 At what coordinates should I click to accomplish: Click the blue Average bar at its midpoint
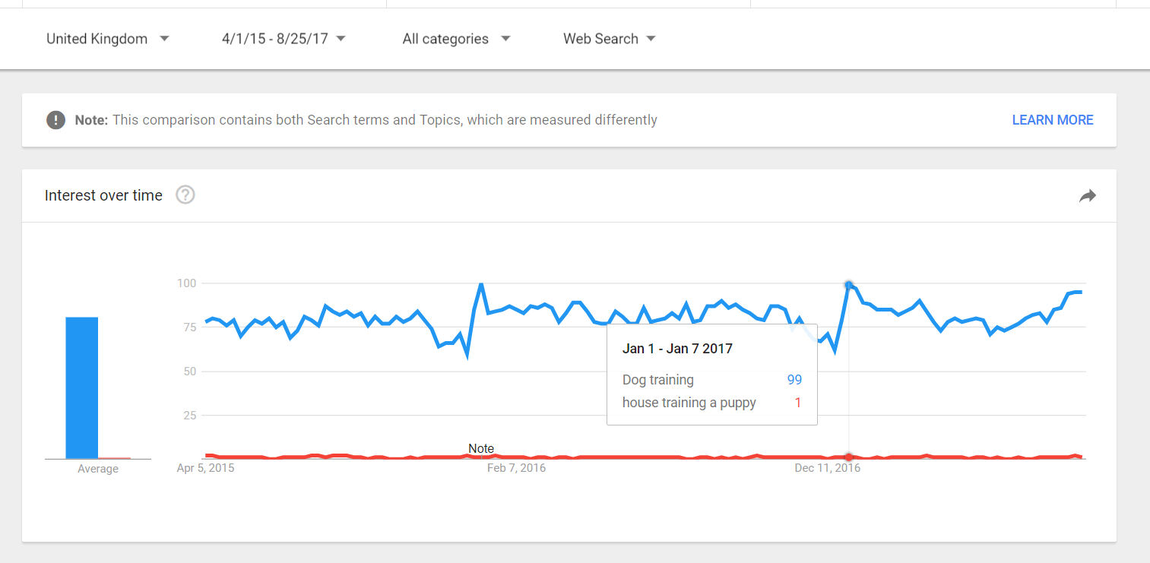click(x=83, y=387)
